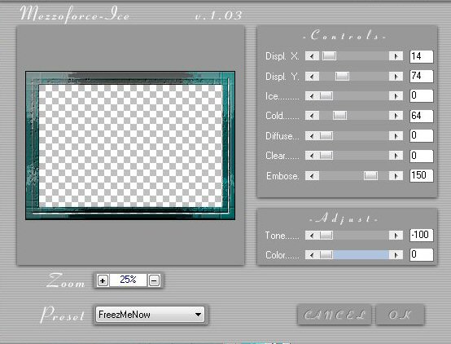Click the Preset dropdown arrow
This screenshot has height=344, width=451.
198,315
